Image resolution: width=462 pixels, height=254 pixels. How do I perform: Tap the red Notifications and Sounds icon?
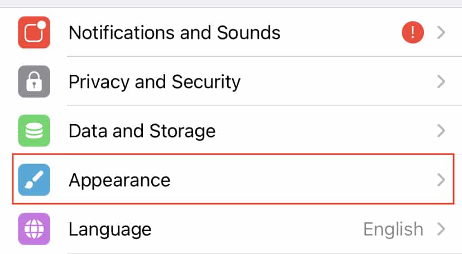34,32
